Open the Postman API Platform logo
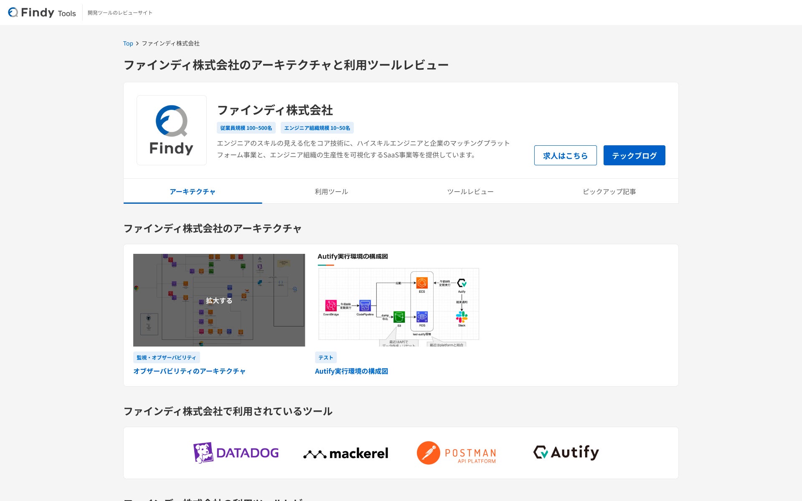 point(456,453)
